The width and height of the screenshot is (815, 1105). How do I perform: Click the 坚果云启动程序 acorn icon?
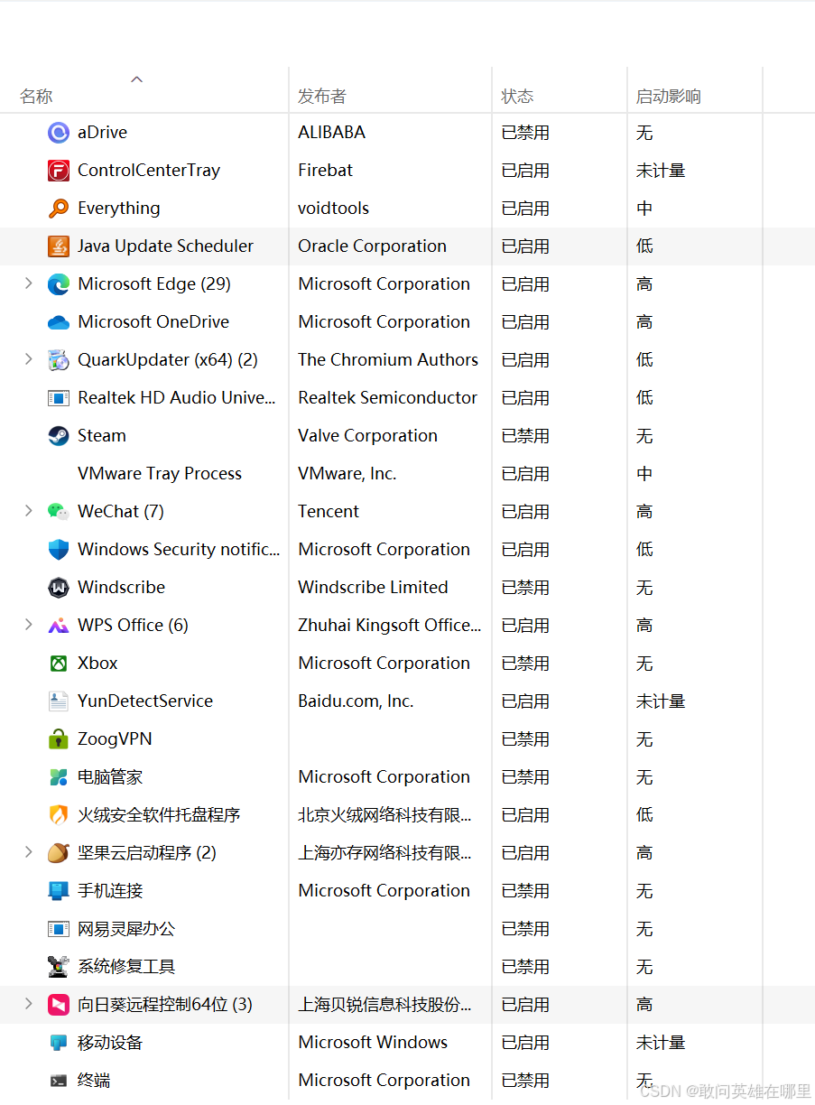click(59, 853)
